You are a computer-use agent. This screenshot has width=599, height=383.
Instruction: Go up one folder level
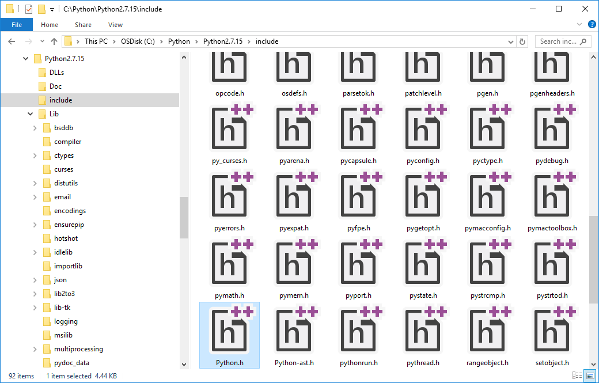click(x=54, y=41)
